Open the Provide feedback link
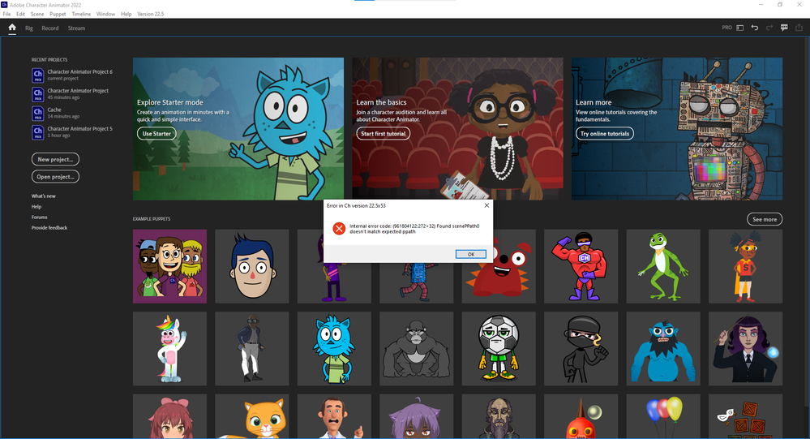 [49, 227]
